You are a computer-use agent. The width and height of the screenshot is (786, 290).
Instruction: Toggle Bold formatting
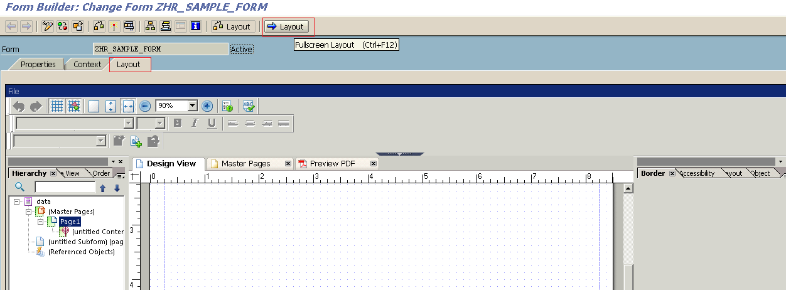(x=178, y=123)
